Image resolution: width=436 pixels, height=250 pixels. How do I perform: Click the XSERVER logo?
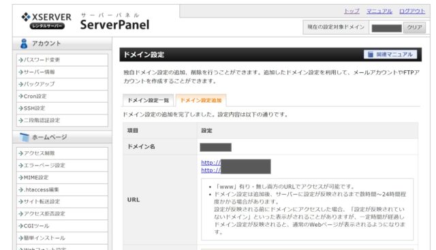tap(46, 20)
